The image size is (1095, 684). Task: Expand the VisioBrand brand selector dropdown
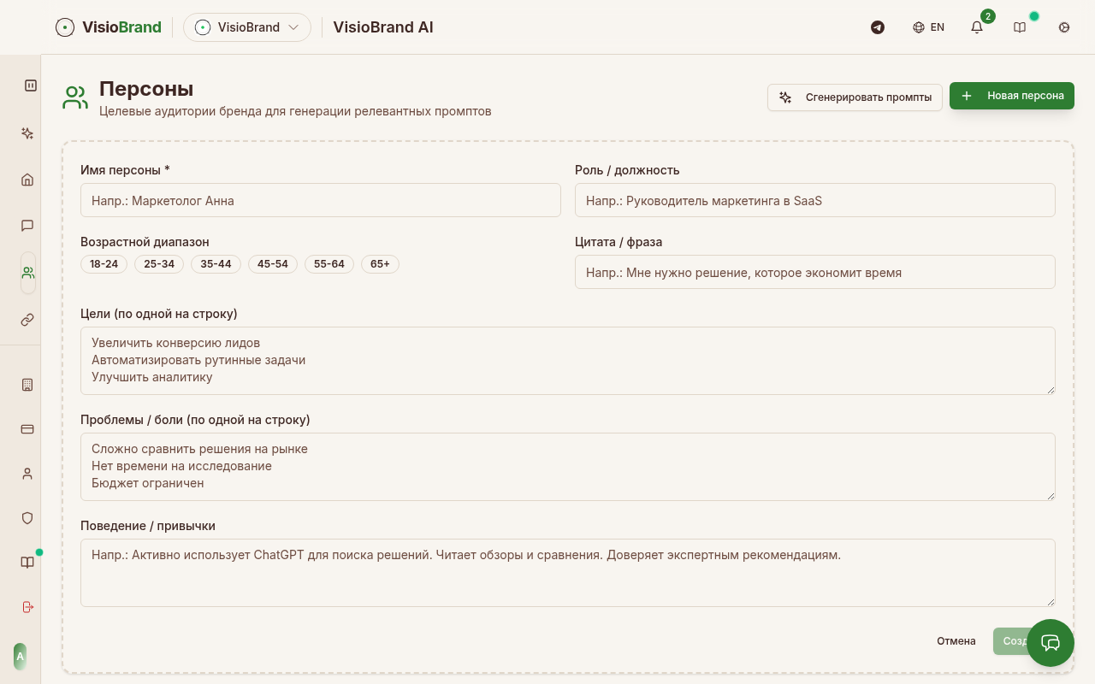point(247,27)
